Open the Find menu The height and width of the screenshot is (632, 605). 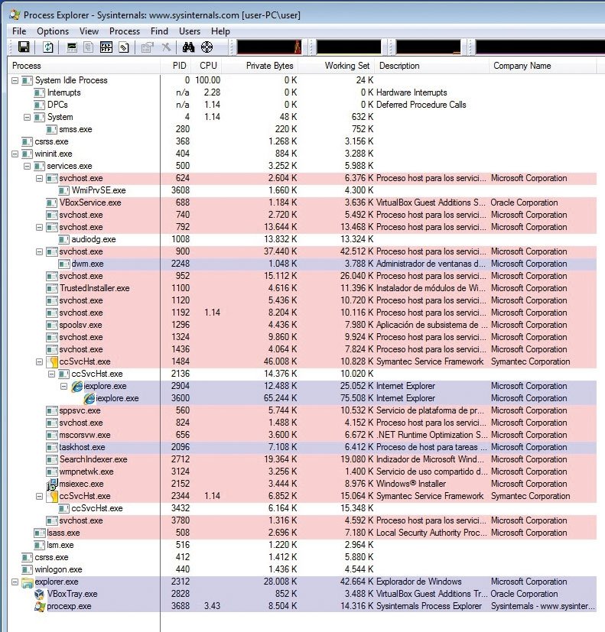(x=159, y=31)
